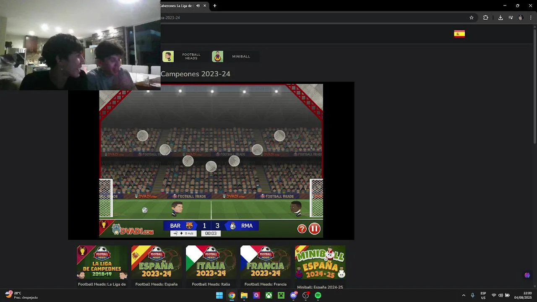
Task: Open the Chrome extensions puzzle icon
Action: 486,18
